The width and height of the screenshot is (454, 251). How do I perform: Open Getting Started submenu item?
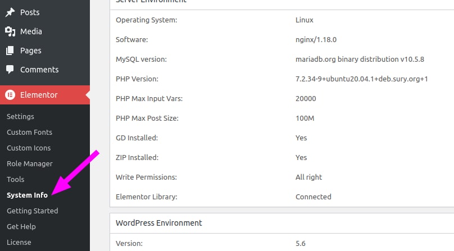(x=33, y=211)
